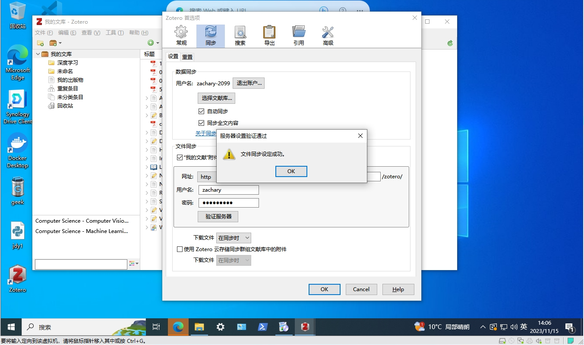Screen dimensions: 584x345
Task: Toggle the 自动同步 checkbox
Action: 201,112
